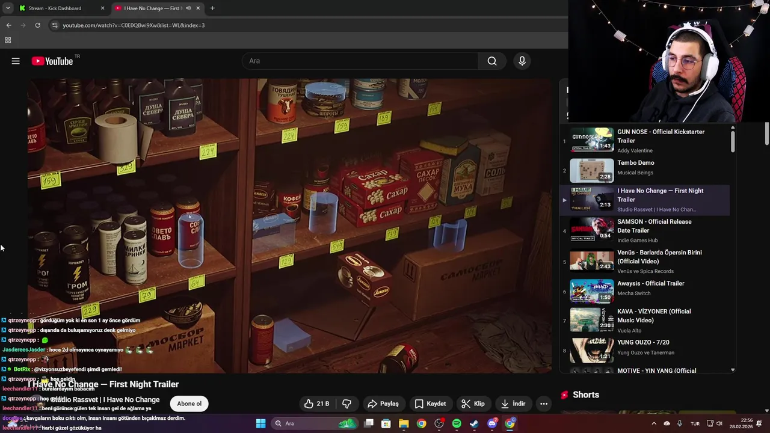The height and width of the screenshot is (433, 770).
Task: Go back in browser history
Action: coord(8,25)
